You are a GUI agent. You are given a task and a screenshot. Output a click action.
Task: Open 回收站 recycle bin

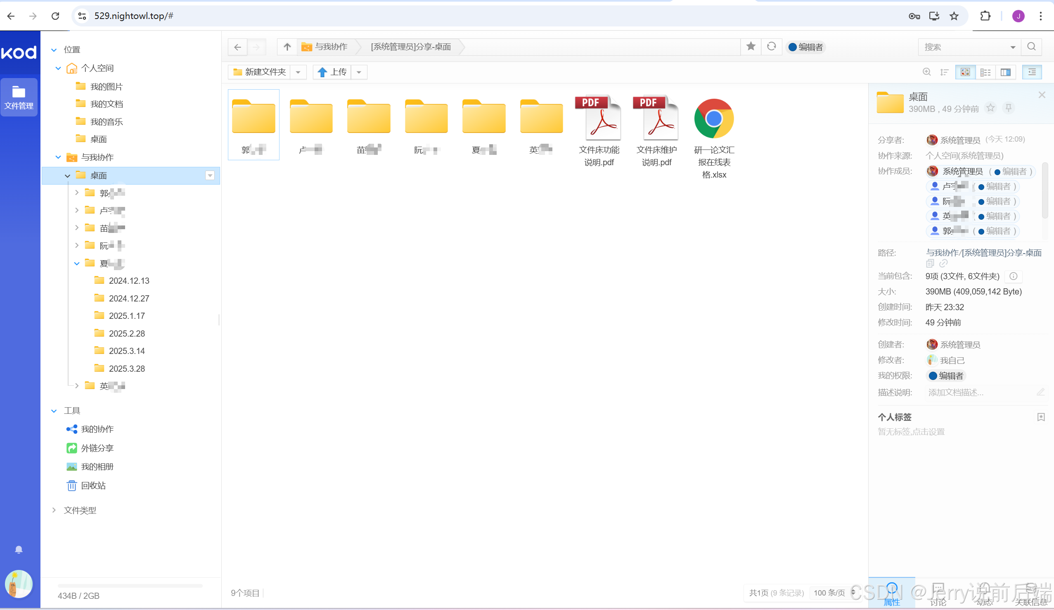pos(93,485)
